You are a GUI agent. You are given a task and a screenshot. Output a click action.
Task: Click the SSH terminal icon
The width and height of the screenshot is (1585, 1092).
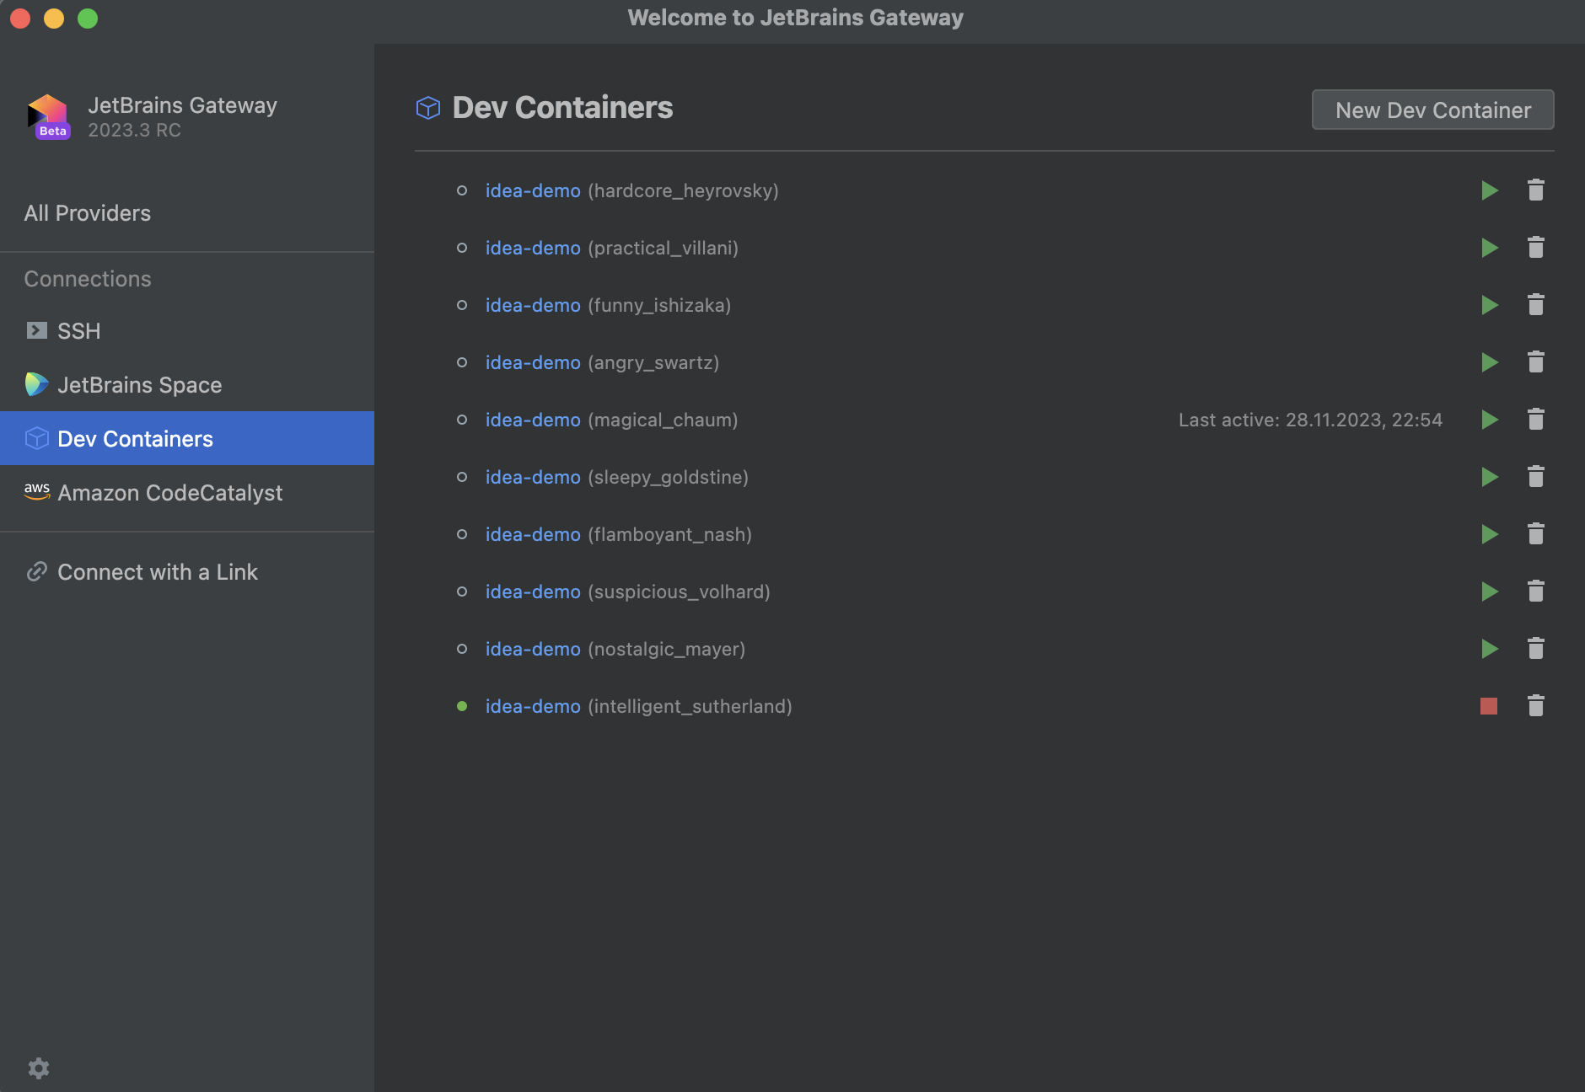(36, 330)
